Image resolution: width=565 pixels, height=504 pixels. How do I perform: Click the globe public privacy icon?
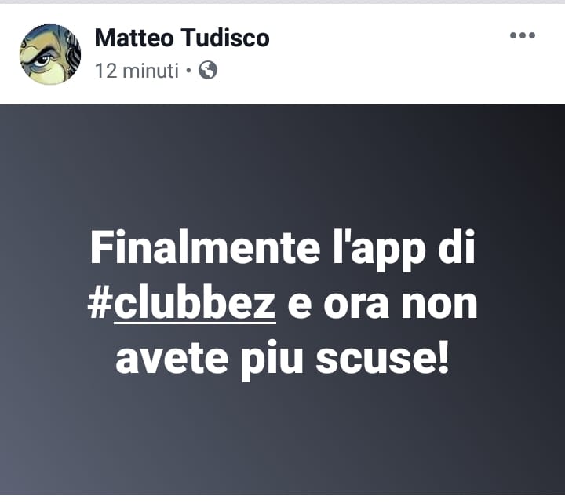pos(208,70)
